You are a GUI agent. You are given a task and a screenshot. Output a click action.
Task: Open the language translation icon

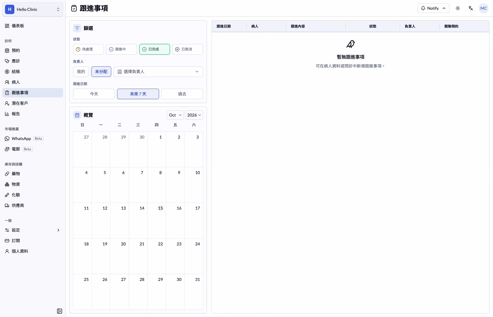point(471,8)
